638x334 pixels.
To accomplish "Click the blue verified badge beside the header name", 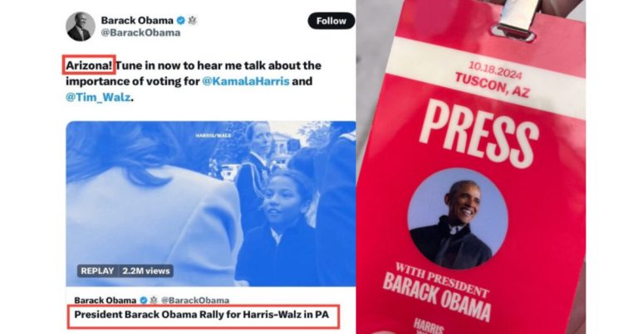I will 181,20.
